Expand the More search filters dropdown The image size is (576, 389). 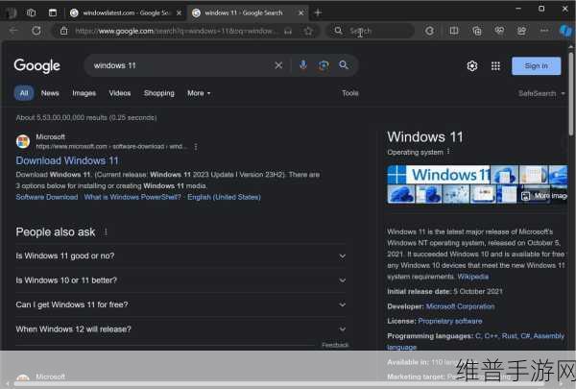(199, 93)
